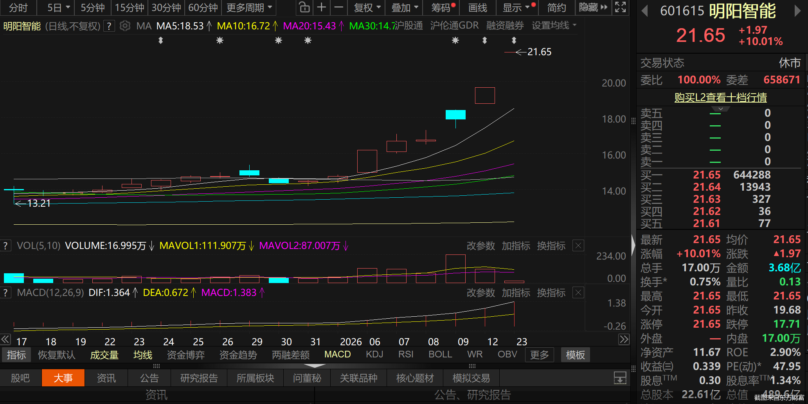Click the 沪伦通GDR tag
The width and height of the screenshot is (808, 404).
point(455,26)
